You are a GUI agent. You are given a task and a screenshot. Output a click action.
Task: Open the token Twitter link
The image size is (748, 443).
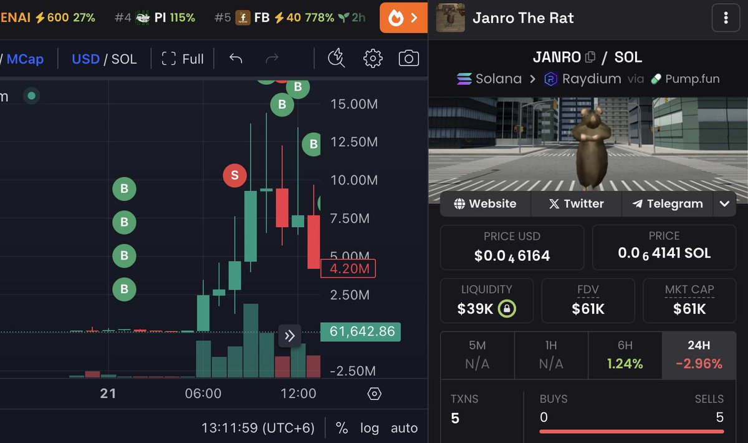pos(576,203)
